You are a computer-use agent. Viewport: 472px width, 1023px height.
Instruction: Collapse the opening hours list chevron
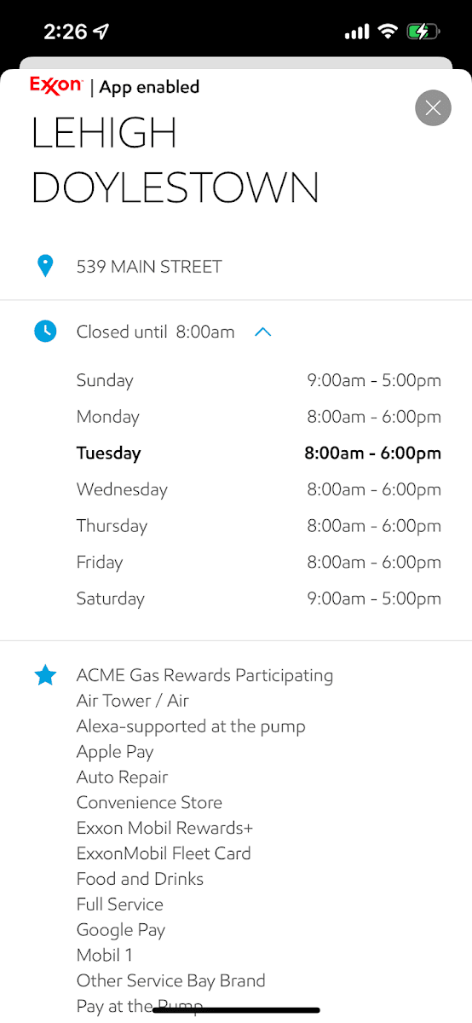click(263, 332)
